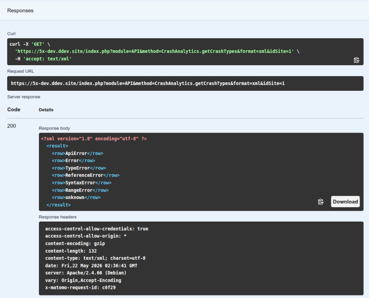Download the response body
The image size is (369, 298).
345,201
